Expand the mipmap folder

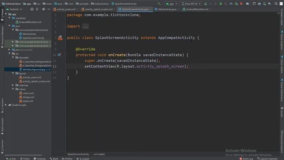coord(13,85)
